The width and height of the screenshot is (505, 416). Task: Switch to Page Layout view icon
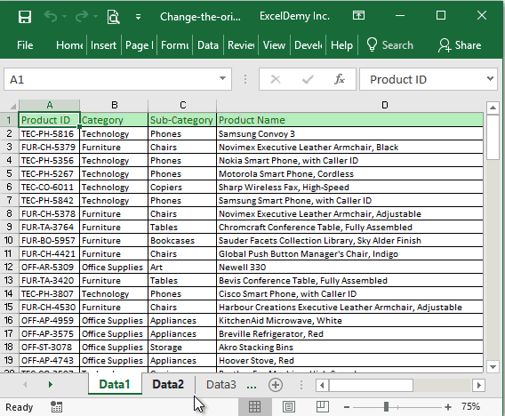point(289,407)
